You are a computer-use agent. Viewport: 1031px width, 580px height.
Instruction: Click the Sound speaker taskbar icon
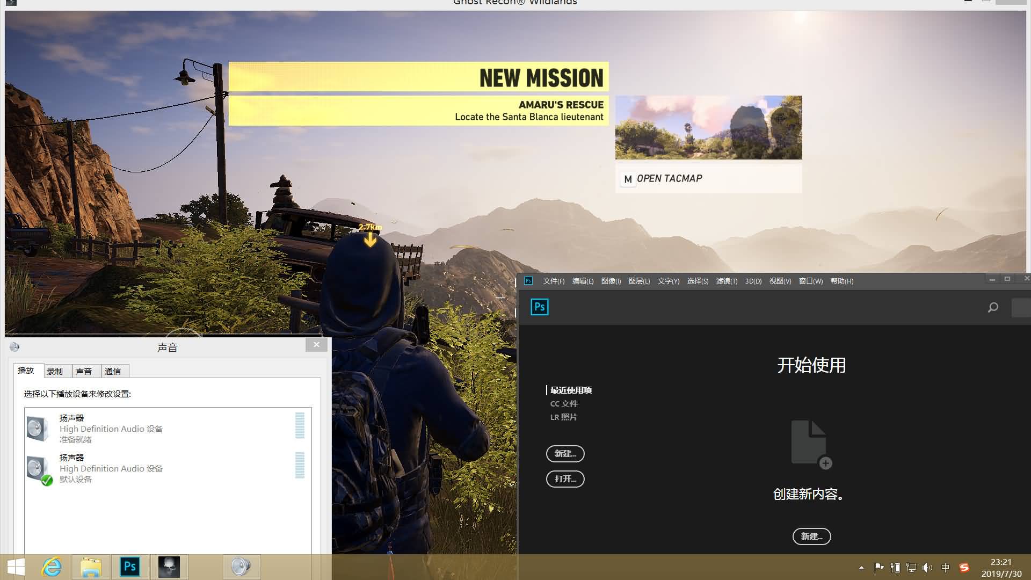point(241,567)
